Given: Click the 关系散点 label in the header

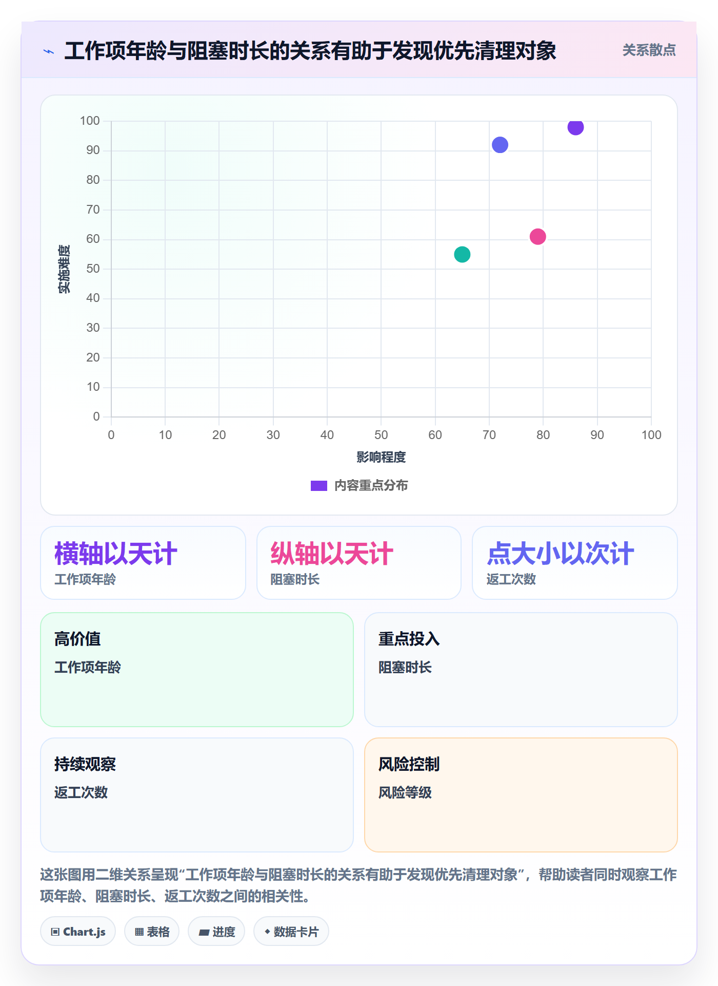Looking at the screenshot, I should pyautogui.click(x=649, y=50).
